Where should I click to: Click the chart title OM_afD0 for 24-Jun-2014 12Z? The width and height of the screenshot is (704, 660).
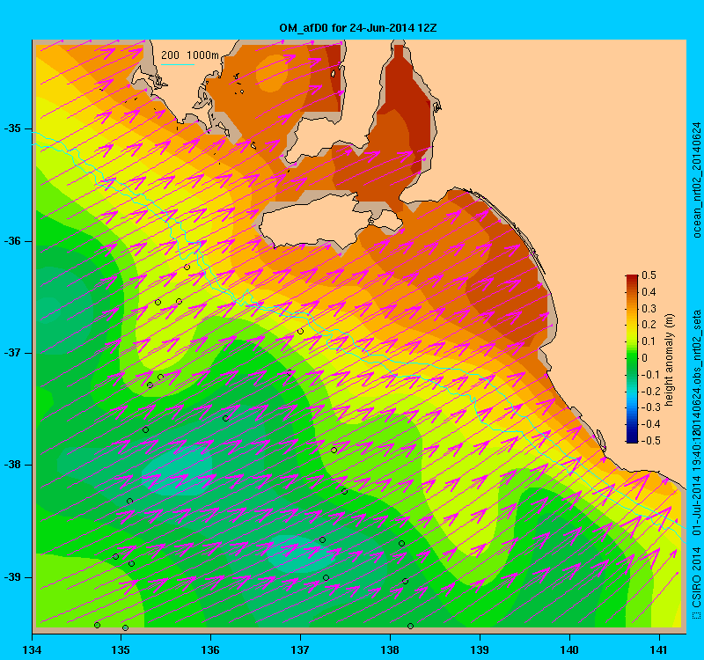coord(358,28)
